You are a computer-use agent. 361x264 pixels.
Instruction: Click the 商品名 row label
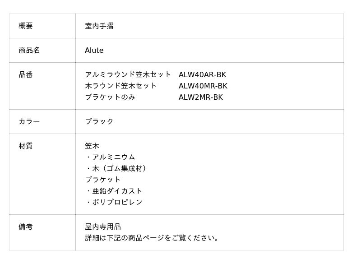[x=29, y=50]
